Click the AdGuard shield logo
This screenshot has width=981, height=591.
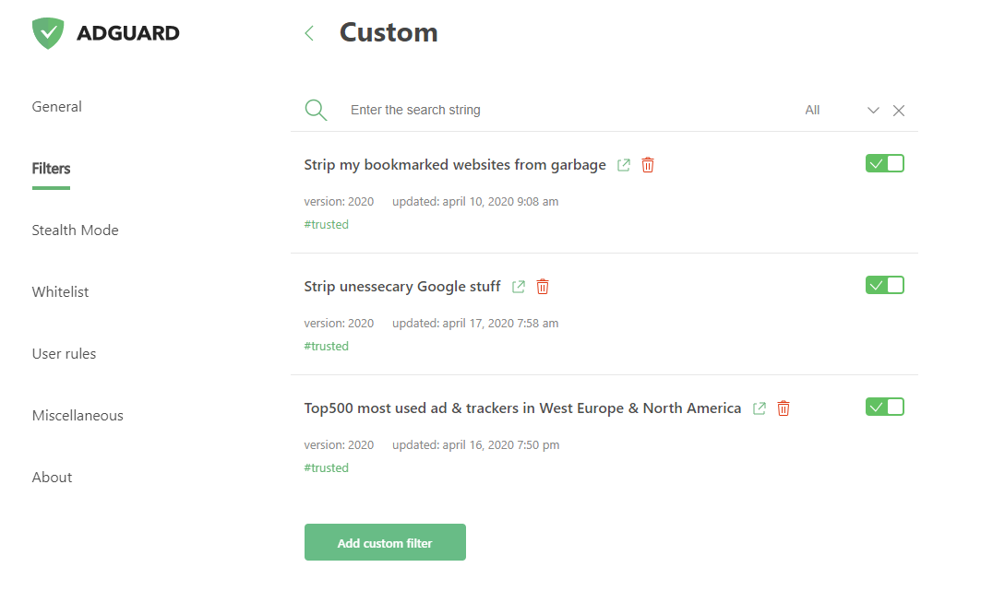47,33
